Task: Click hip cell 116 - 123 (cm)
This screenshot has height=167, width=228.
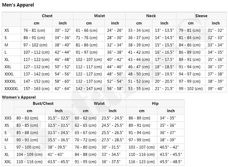Action: click(x=141, y=162)
